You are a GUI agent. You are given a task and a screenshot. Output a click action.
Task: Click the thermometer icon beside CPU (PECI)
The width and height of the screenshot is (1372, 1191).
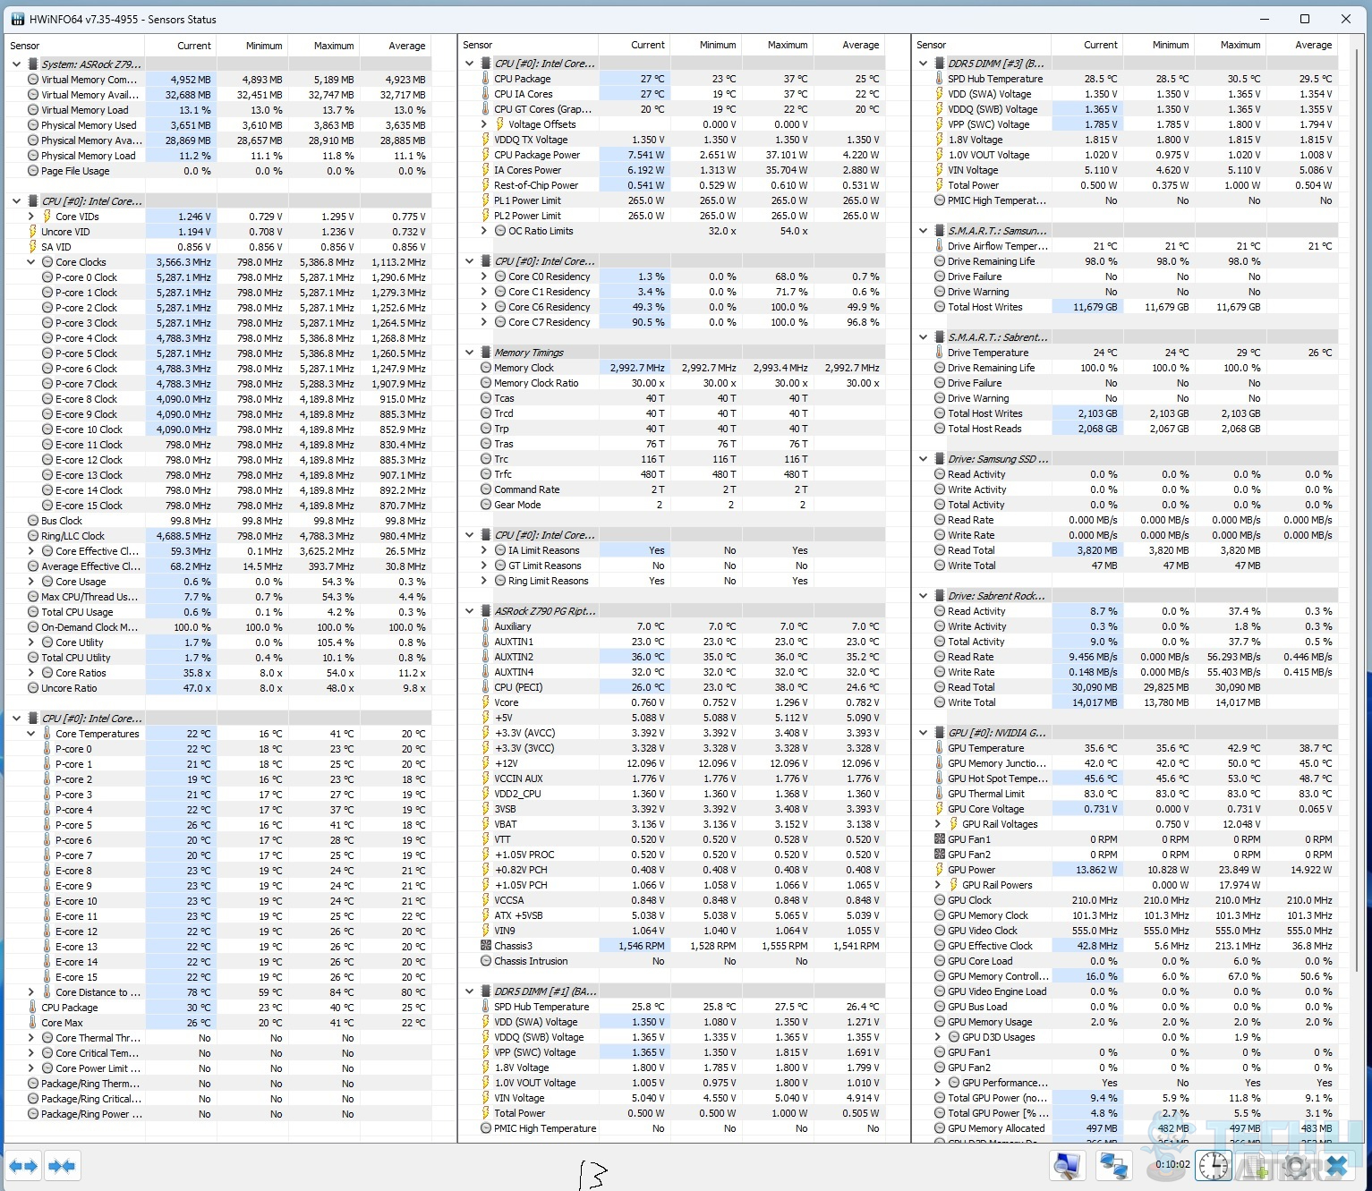(486, 687)
